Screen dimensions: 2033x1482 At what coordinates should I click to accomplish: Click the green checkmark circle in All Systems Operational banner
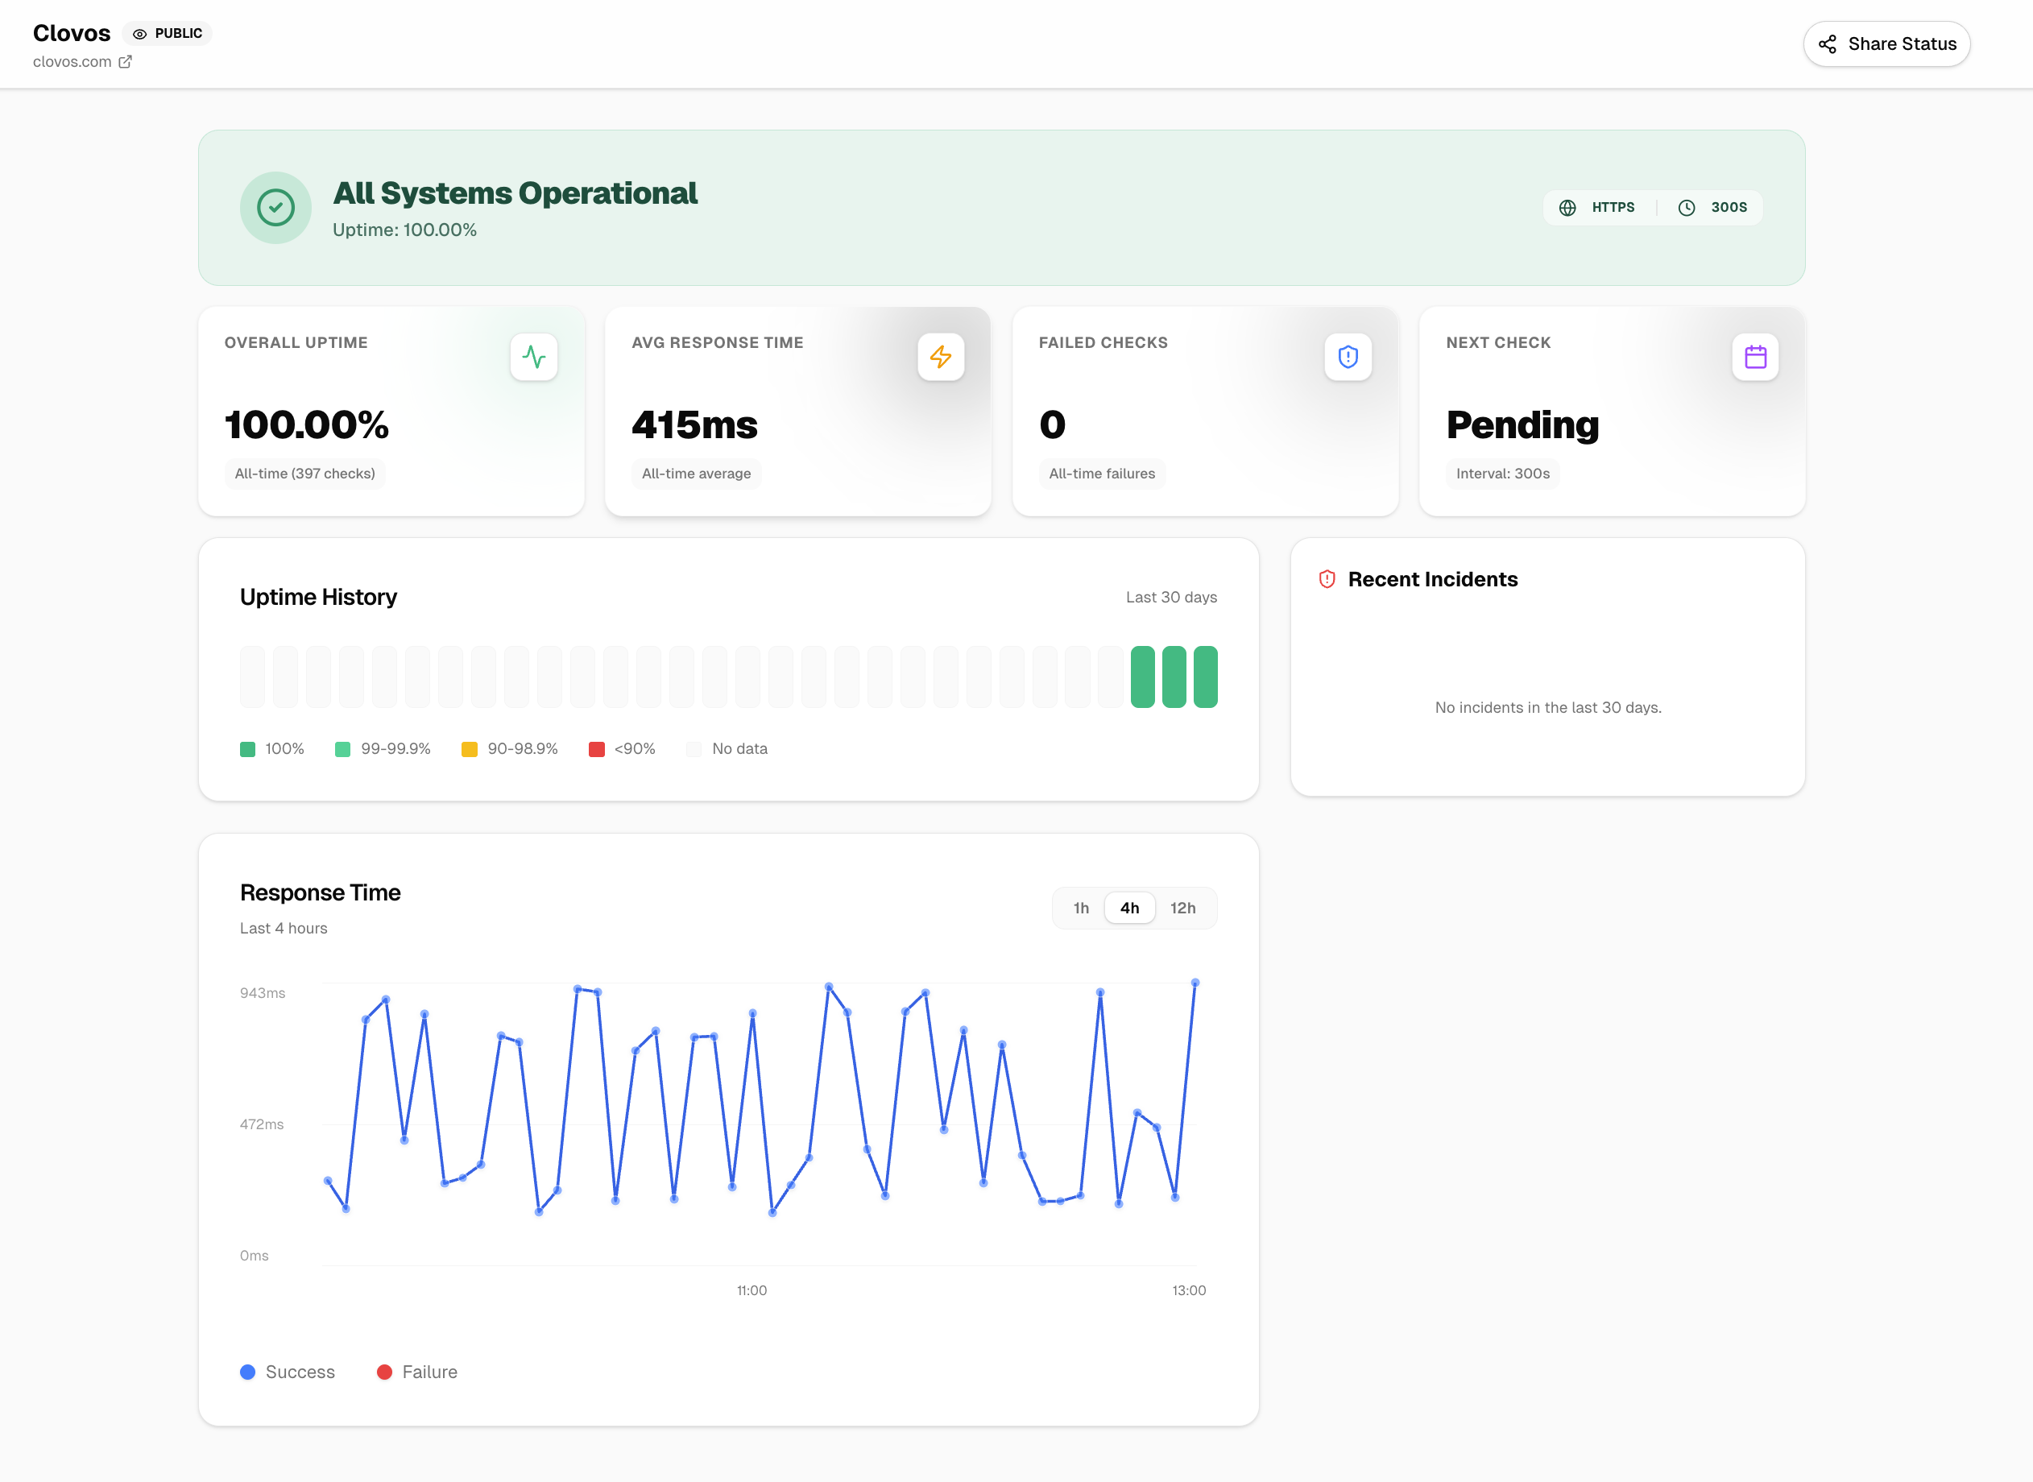275,207
